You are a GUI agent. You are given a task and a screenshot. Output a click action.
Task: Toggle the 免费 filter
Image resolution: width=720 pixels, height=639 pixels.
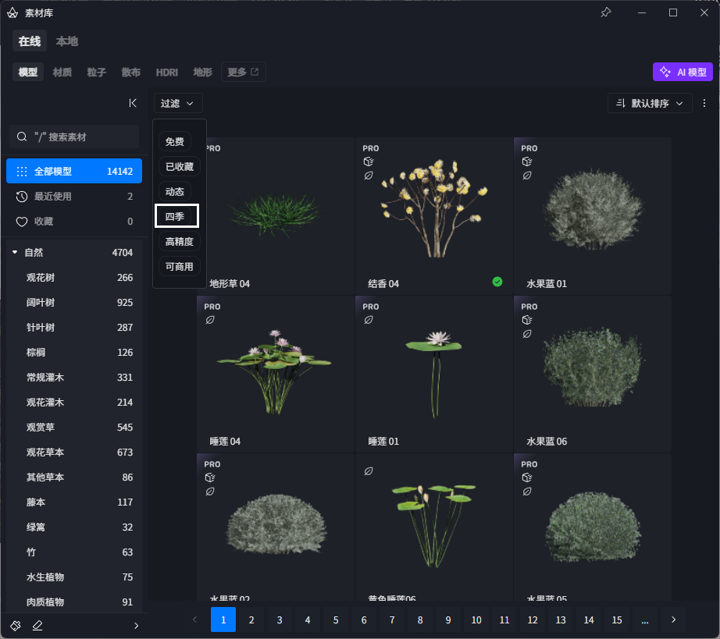click(175, 142)
